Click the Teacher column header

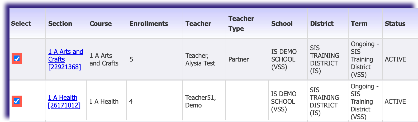[198, 24]
